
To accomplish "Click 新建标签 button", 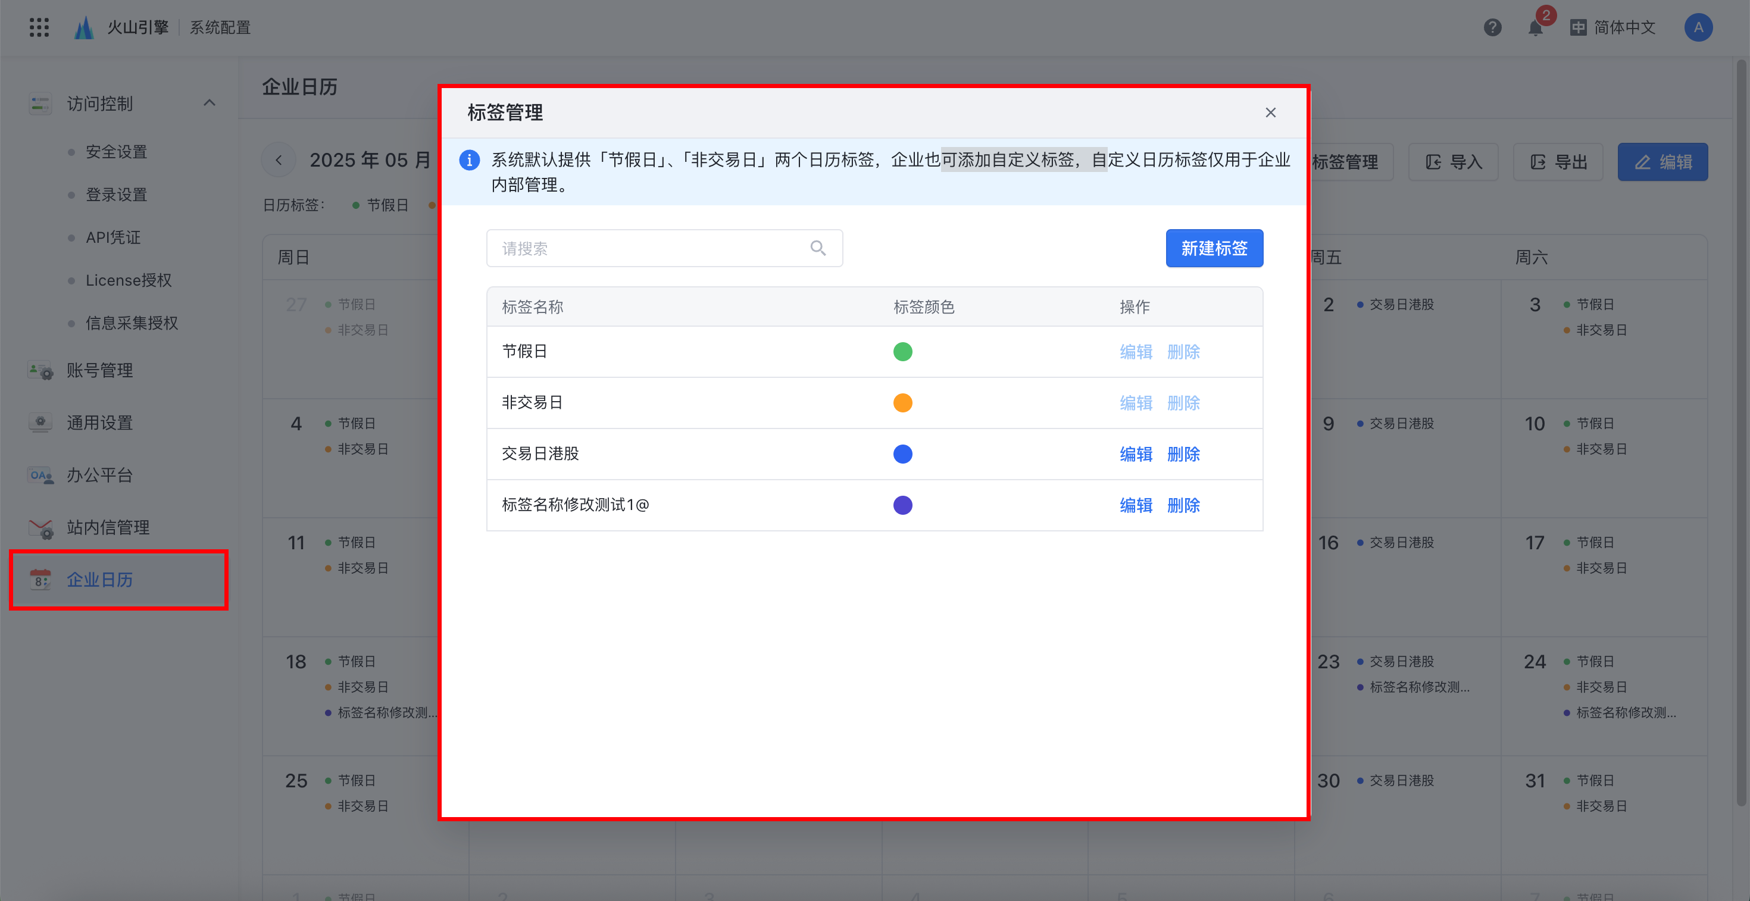I will tap(1214, 248).
